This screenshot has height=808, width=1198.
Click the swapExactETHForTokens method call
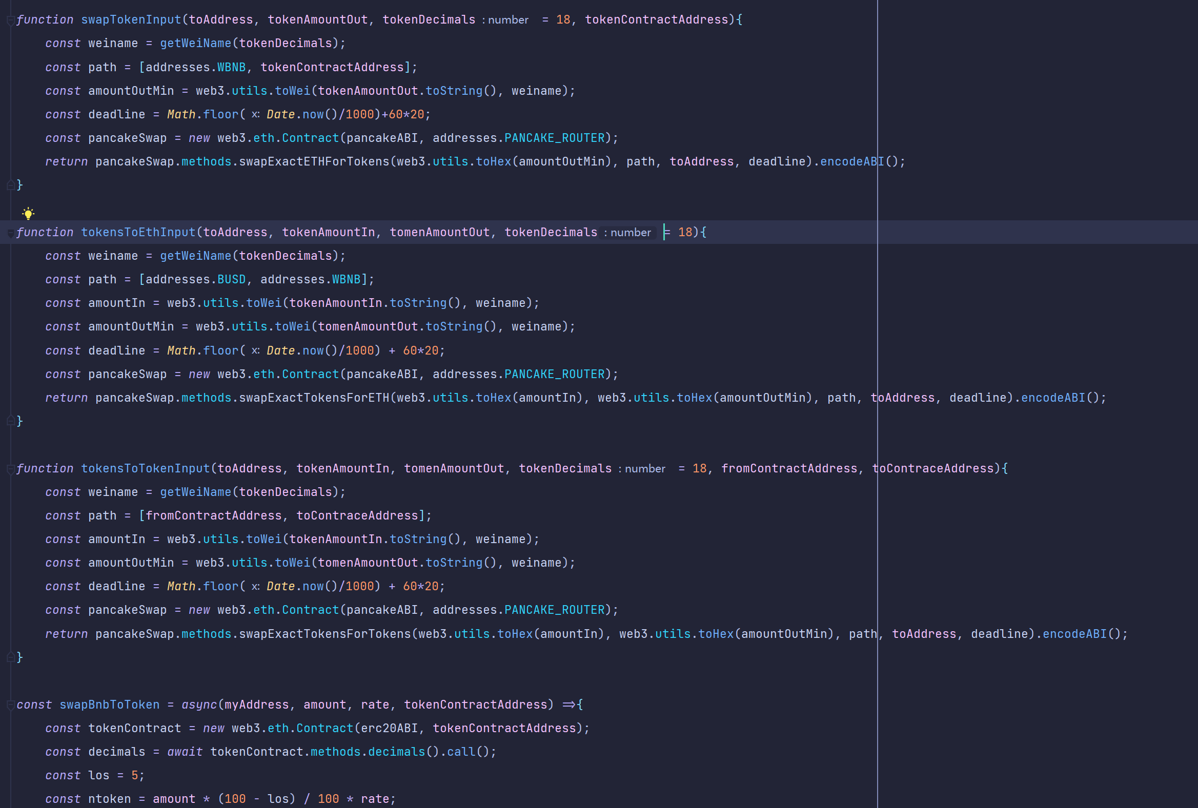314,162
